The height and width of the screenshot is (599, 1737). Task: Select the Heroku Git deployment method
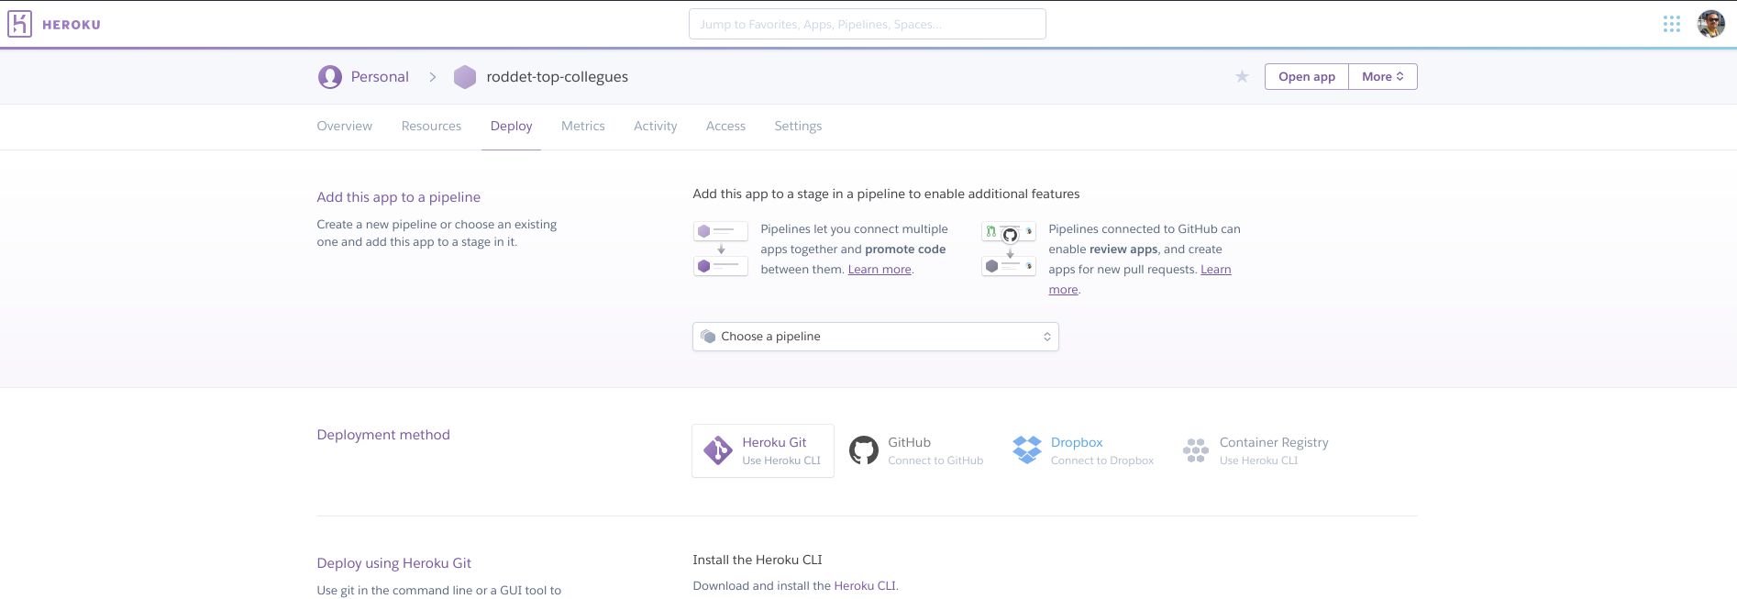tap(763, 450)
